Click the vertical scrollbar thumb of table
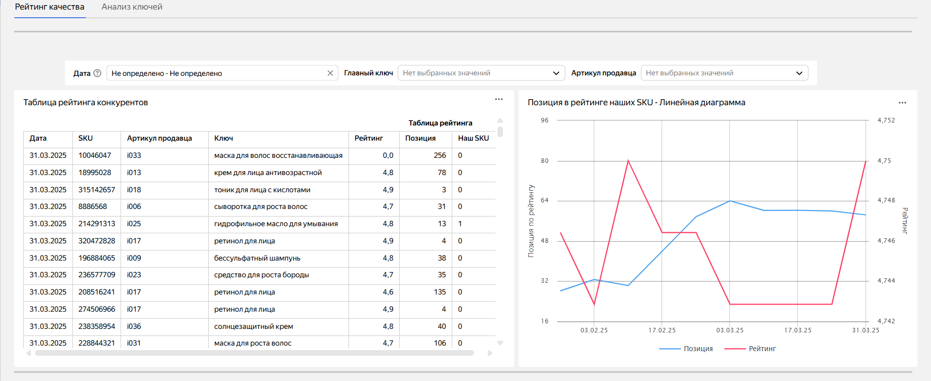 pyautogui.click(x=500, y=132)
